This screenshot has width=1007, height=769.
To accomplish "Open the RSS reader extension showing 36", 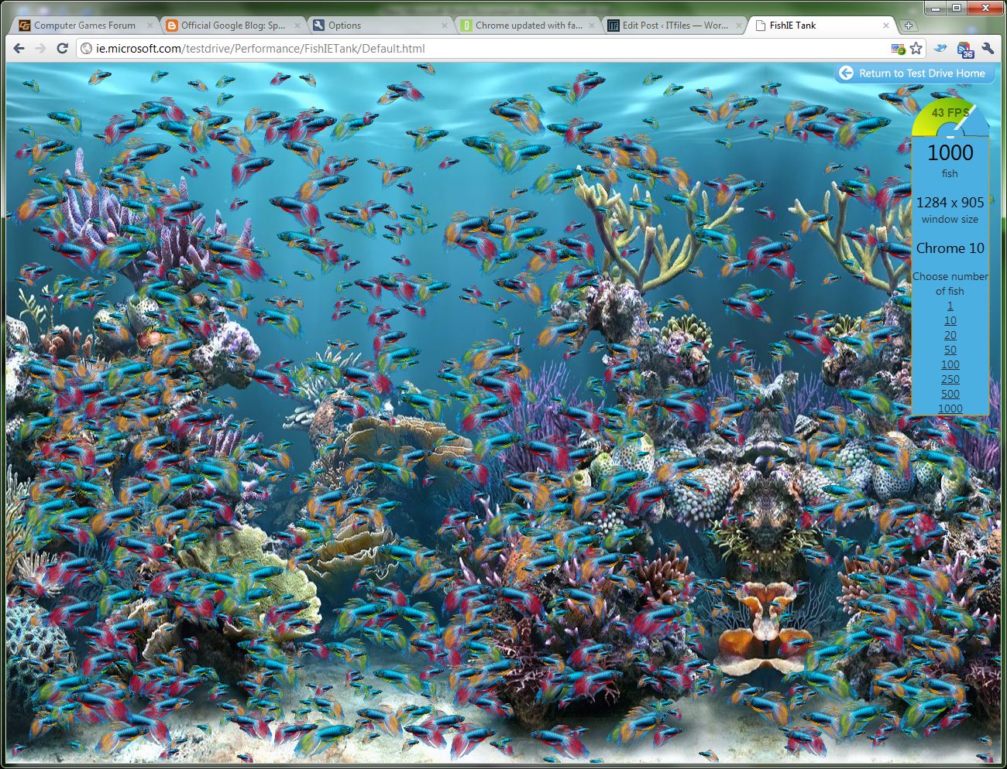I will pyautogui.click(x=964, y=50).
